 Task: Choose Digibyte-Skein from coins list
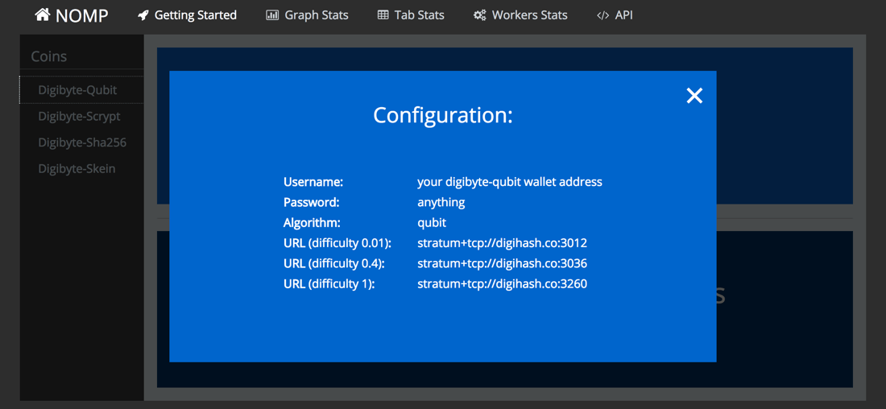[x=77, y=168]
